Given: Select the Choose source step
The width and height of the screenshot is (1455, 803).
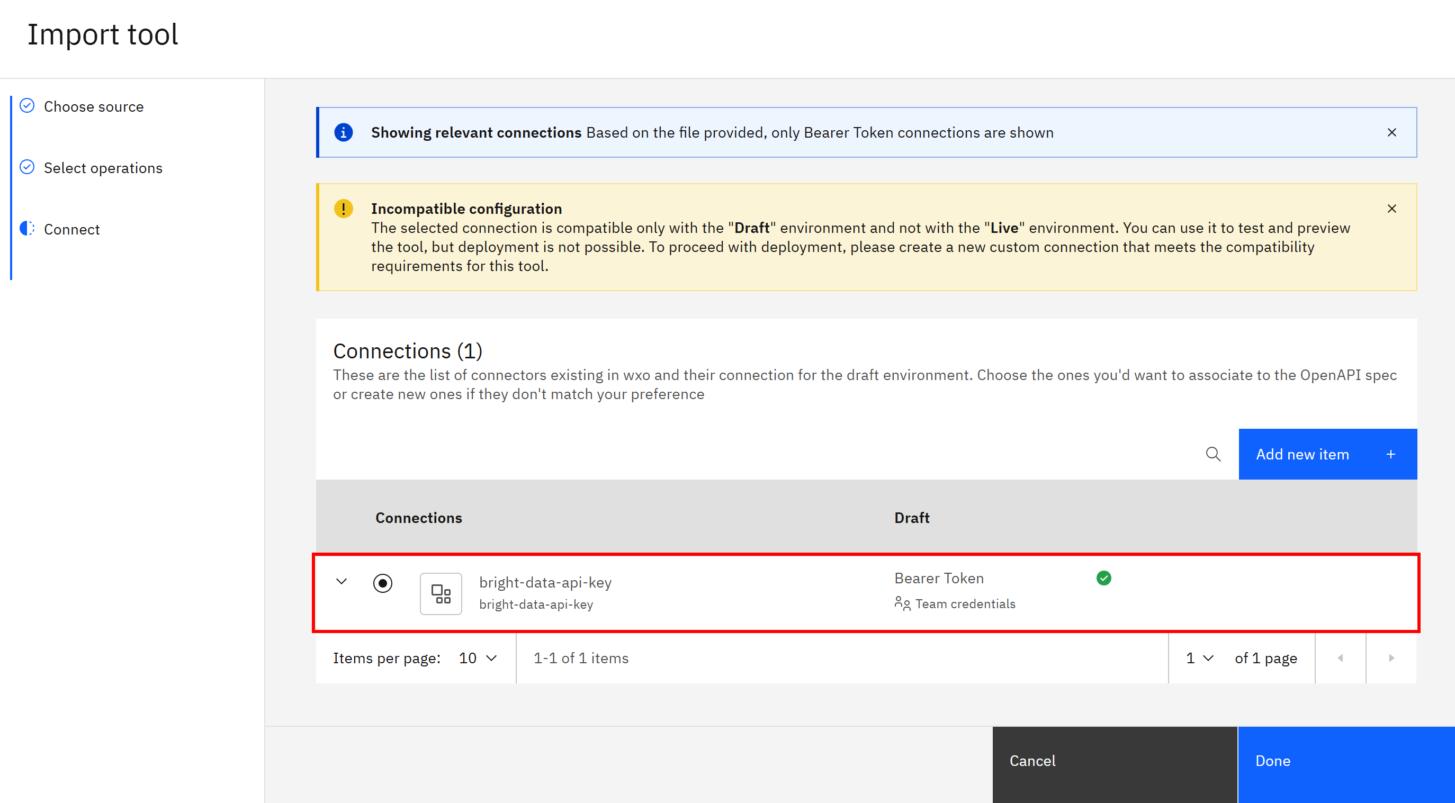Looking at the screenshot, I should (94, 106).
